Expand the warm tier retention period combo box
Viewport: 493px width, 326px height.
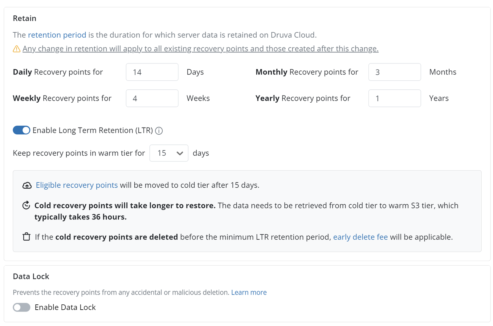169,153
